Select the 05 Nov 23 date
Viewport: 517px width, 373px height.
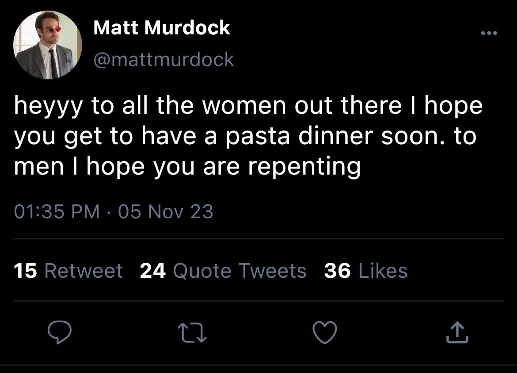(x=166, y=211)
